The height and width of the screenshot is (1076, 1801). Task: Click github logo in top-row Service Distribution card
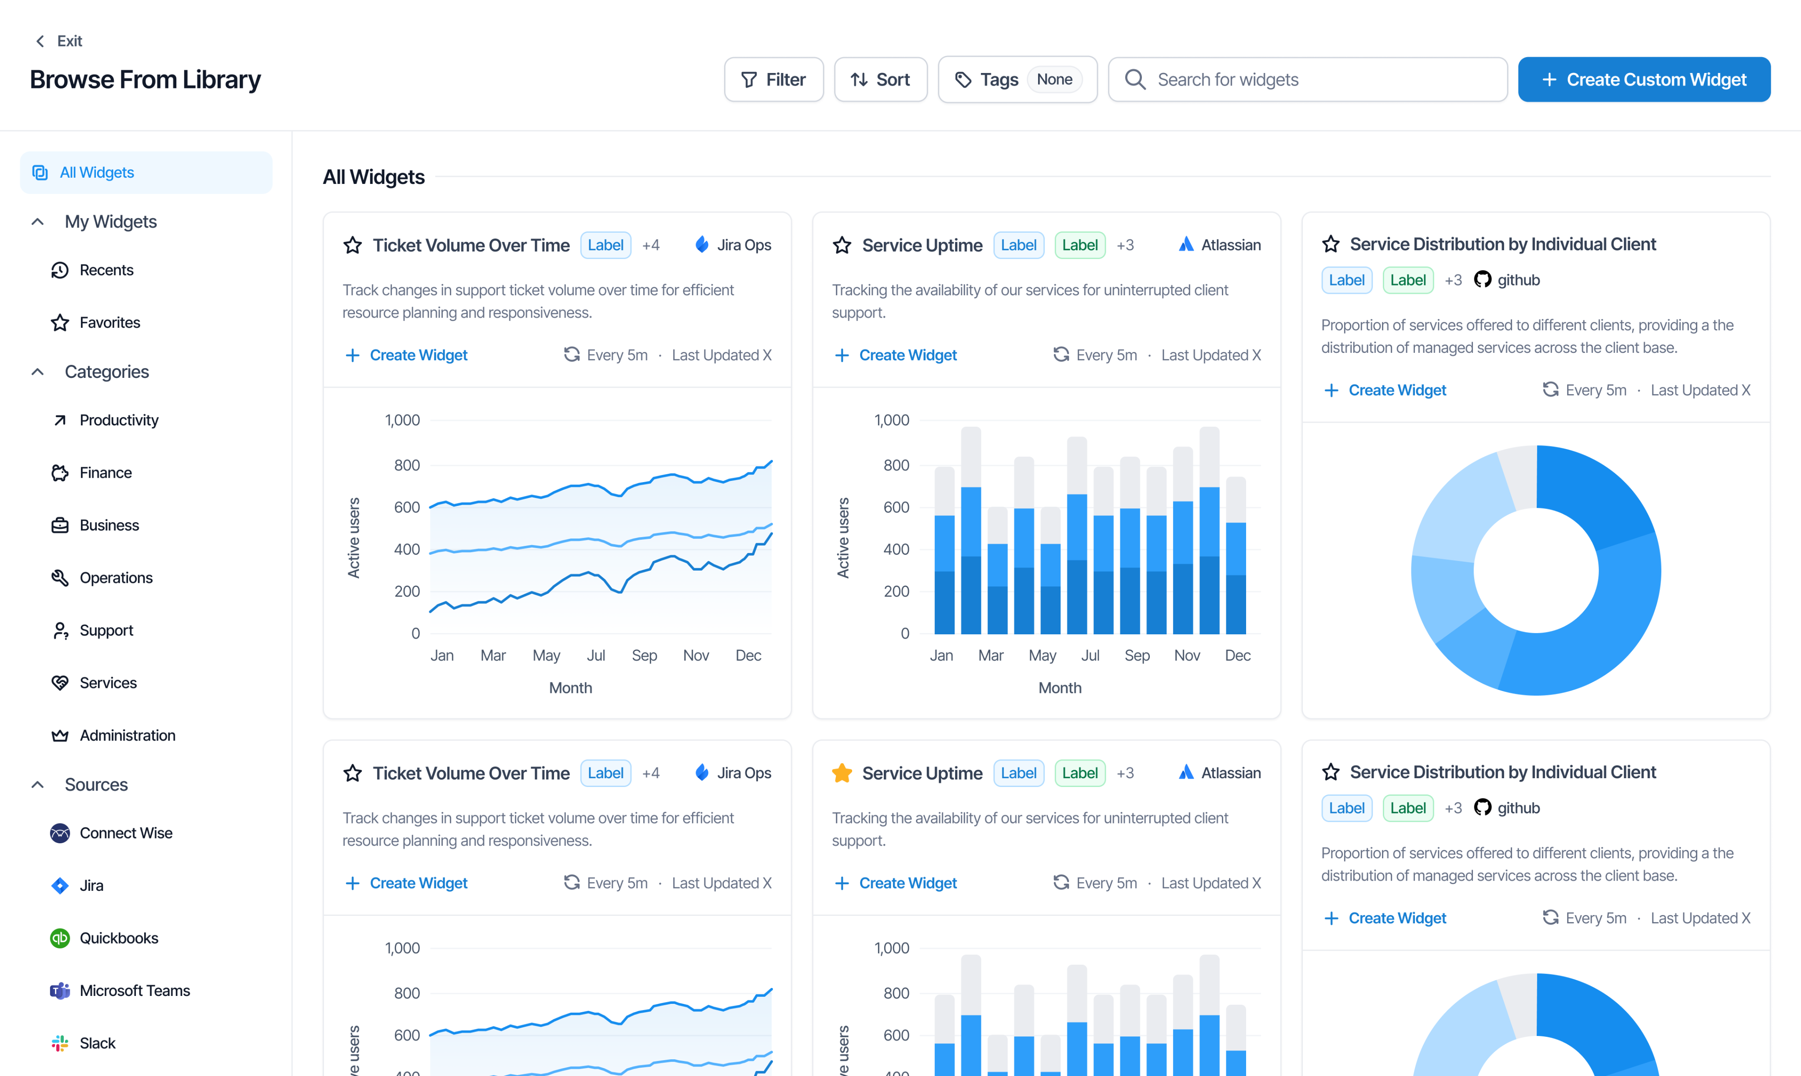click(x=1483, y=280)
